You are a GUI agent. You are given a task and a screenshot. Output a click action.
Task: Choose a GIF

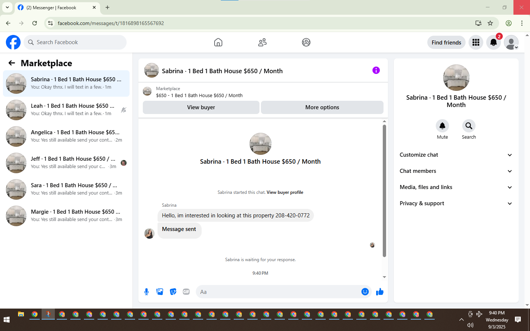point(186,292)
